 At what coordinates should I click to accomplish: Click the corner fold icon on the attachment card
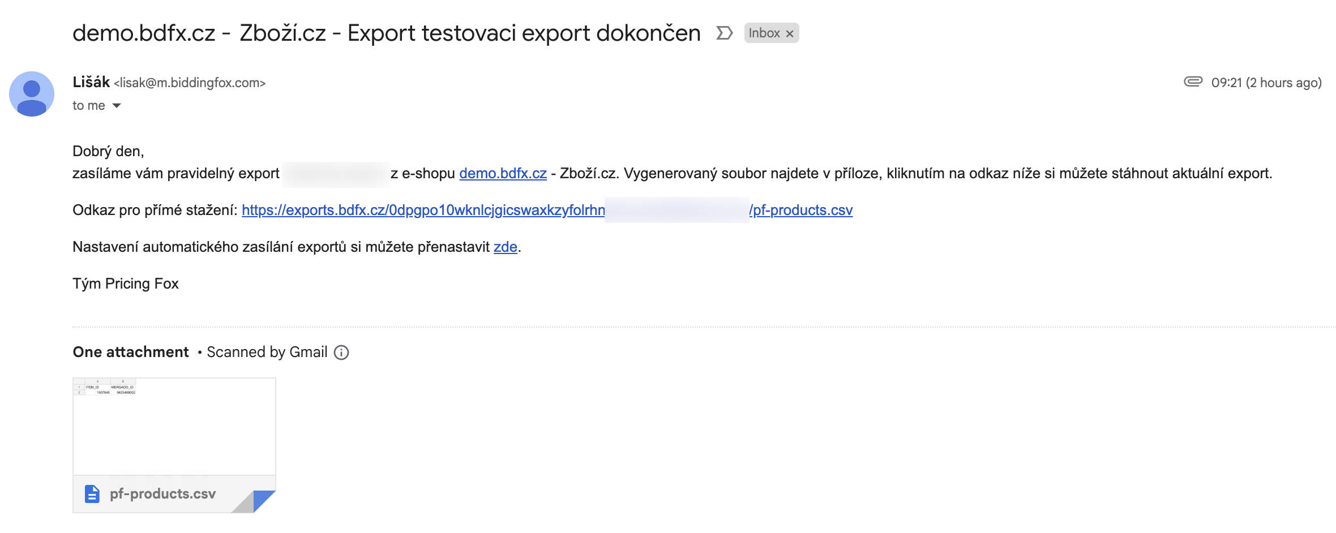click(x=264, y=501)
